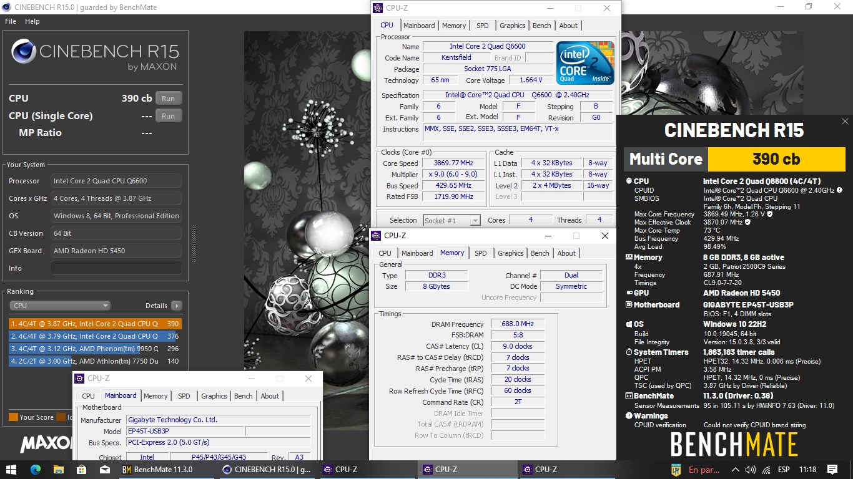Click the Memory module icon in BenchMate panel
The image size is (853, 479).
(629, 258)
